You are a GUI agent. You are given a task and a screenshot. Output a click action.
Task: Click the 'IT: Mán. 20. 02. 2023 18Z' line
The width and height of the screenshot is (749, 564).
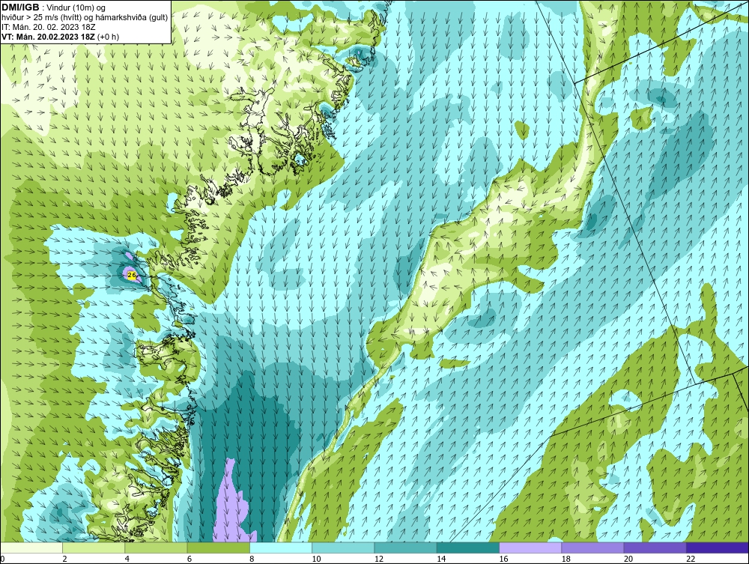pyautogui.click(x=48, y=27)
